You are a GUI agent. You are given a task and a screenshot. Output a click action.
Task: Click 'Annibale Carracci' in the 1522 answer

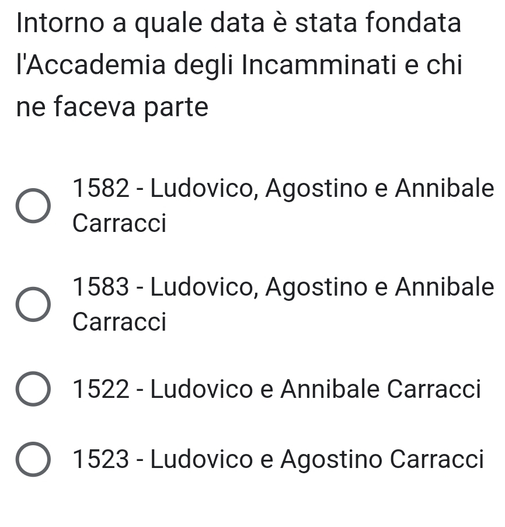381,389
